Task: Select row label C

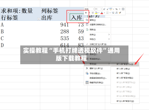Action: point(20,38)
